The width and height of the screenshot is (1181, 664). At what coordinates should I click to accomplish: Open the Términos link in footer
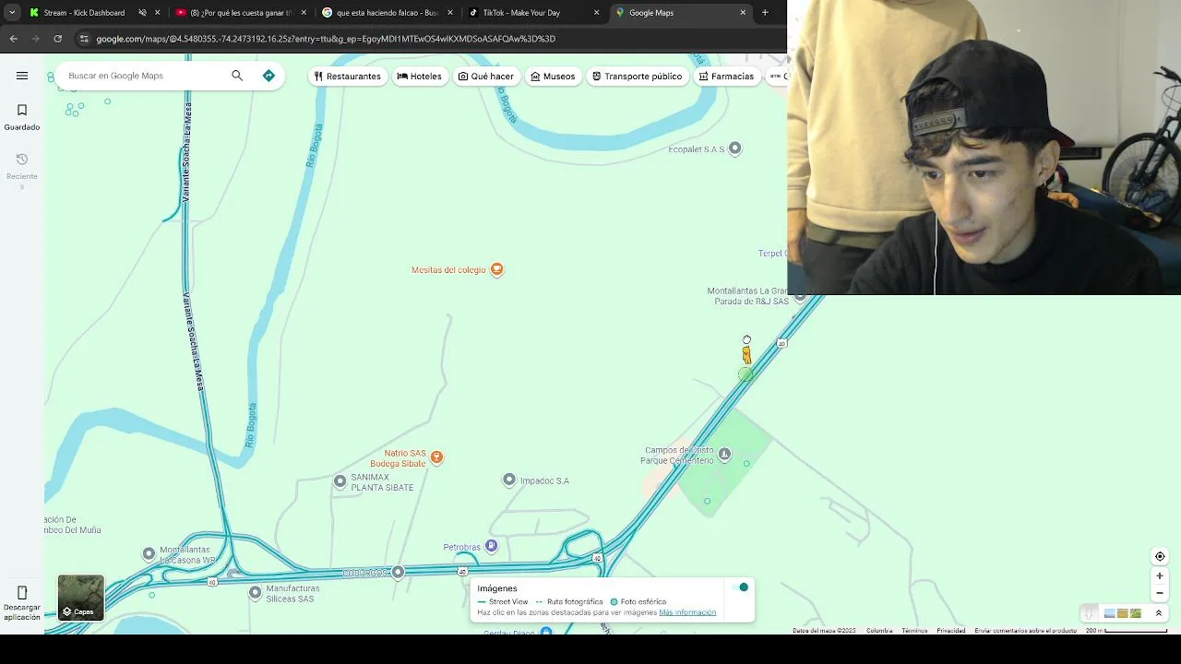914,631
